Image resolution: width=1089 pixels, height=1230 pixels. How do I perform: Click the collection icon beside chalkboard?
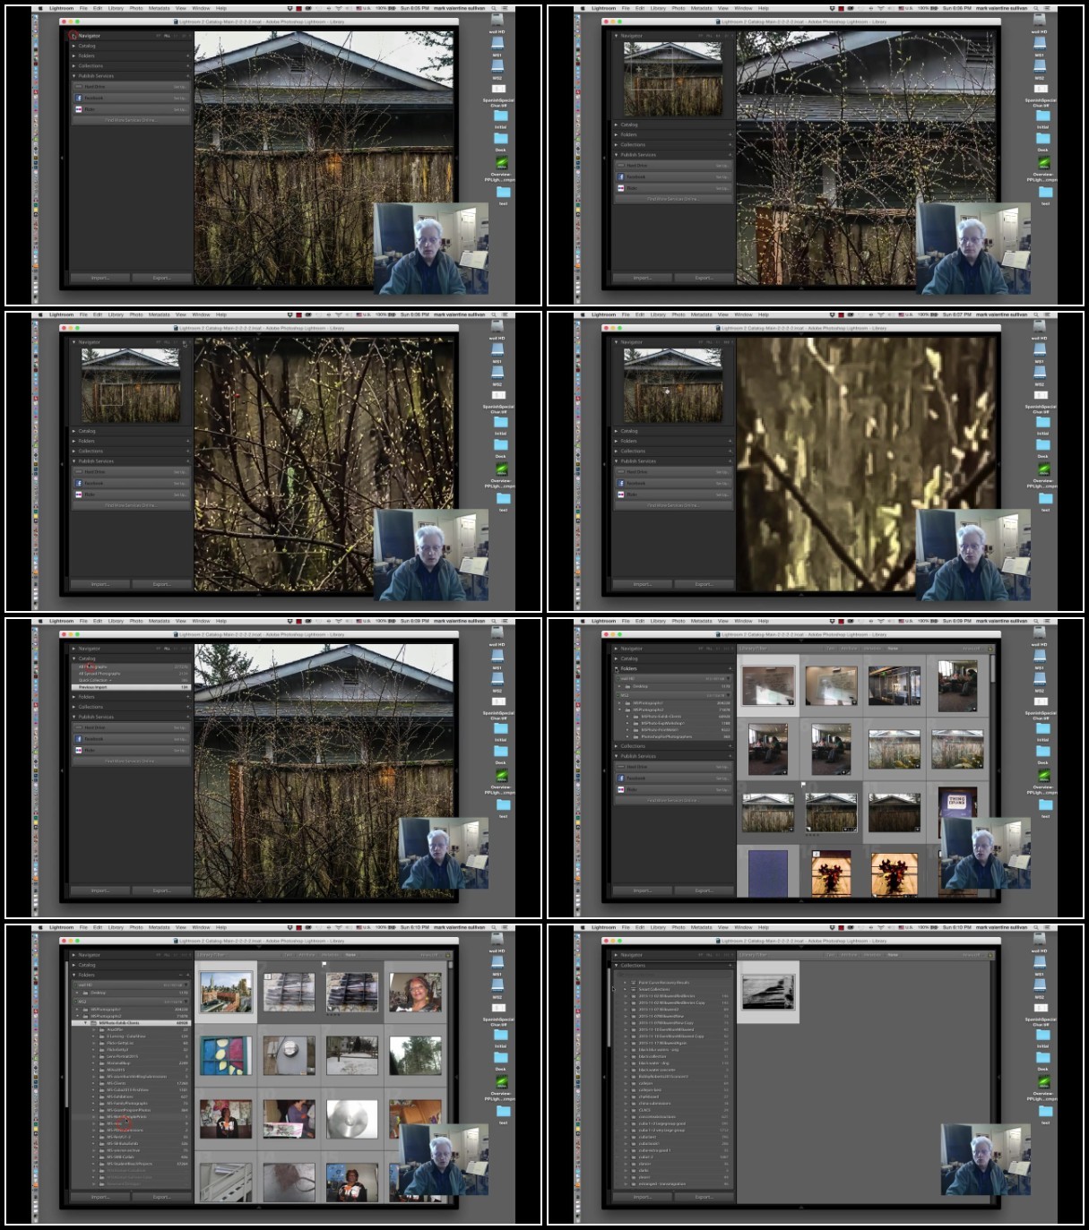tap(634, 1097)
